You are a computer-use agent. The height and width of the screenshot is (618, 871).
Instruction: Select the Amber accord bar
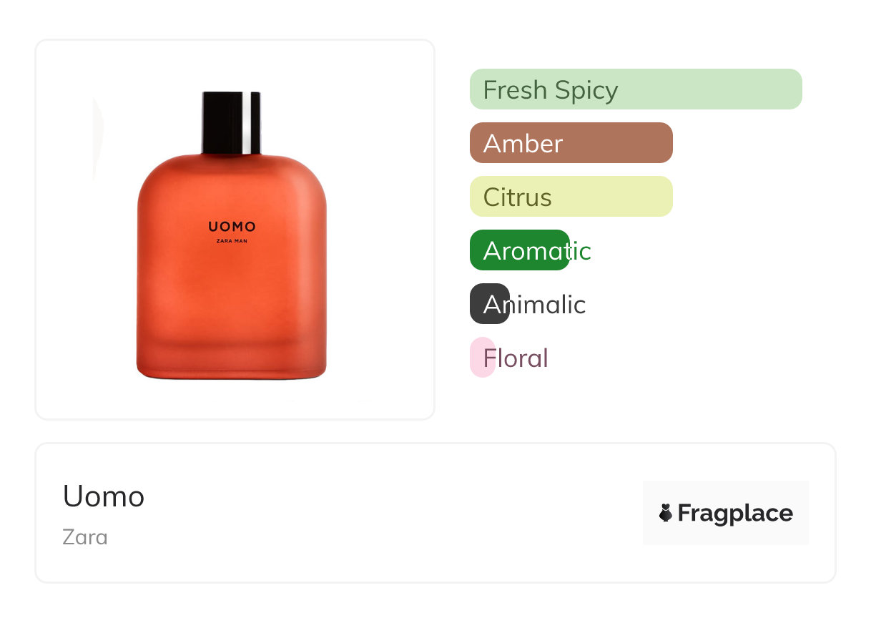point(571,143)
